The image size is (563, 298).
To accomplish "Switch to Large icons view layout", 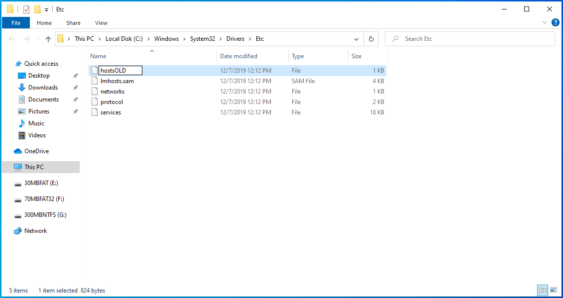I will coord(554,290).
